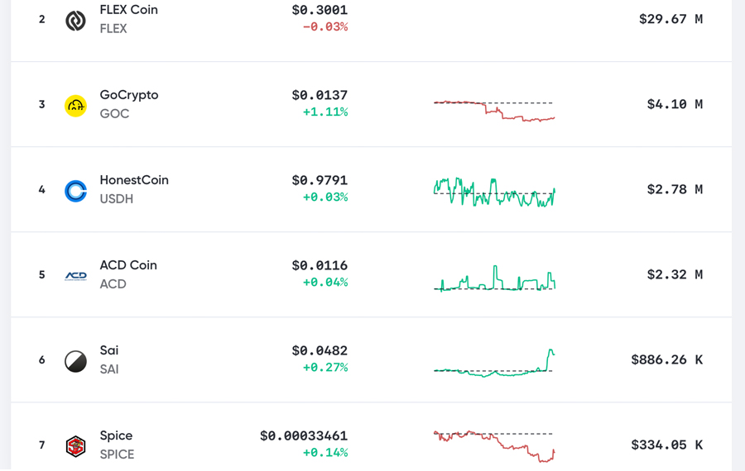Click the HonestCoin $0.9791 price value

[320, 180]
